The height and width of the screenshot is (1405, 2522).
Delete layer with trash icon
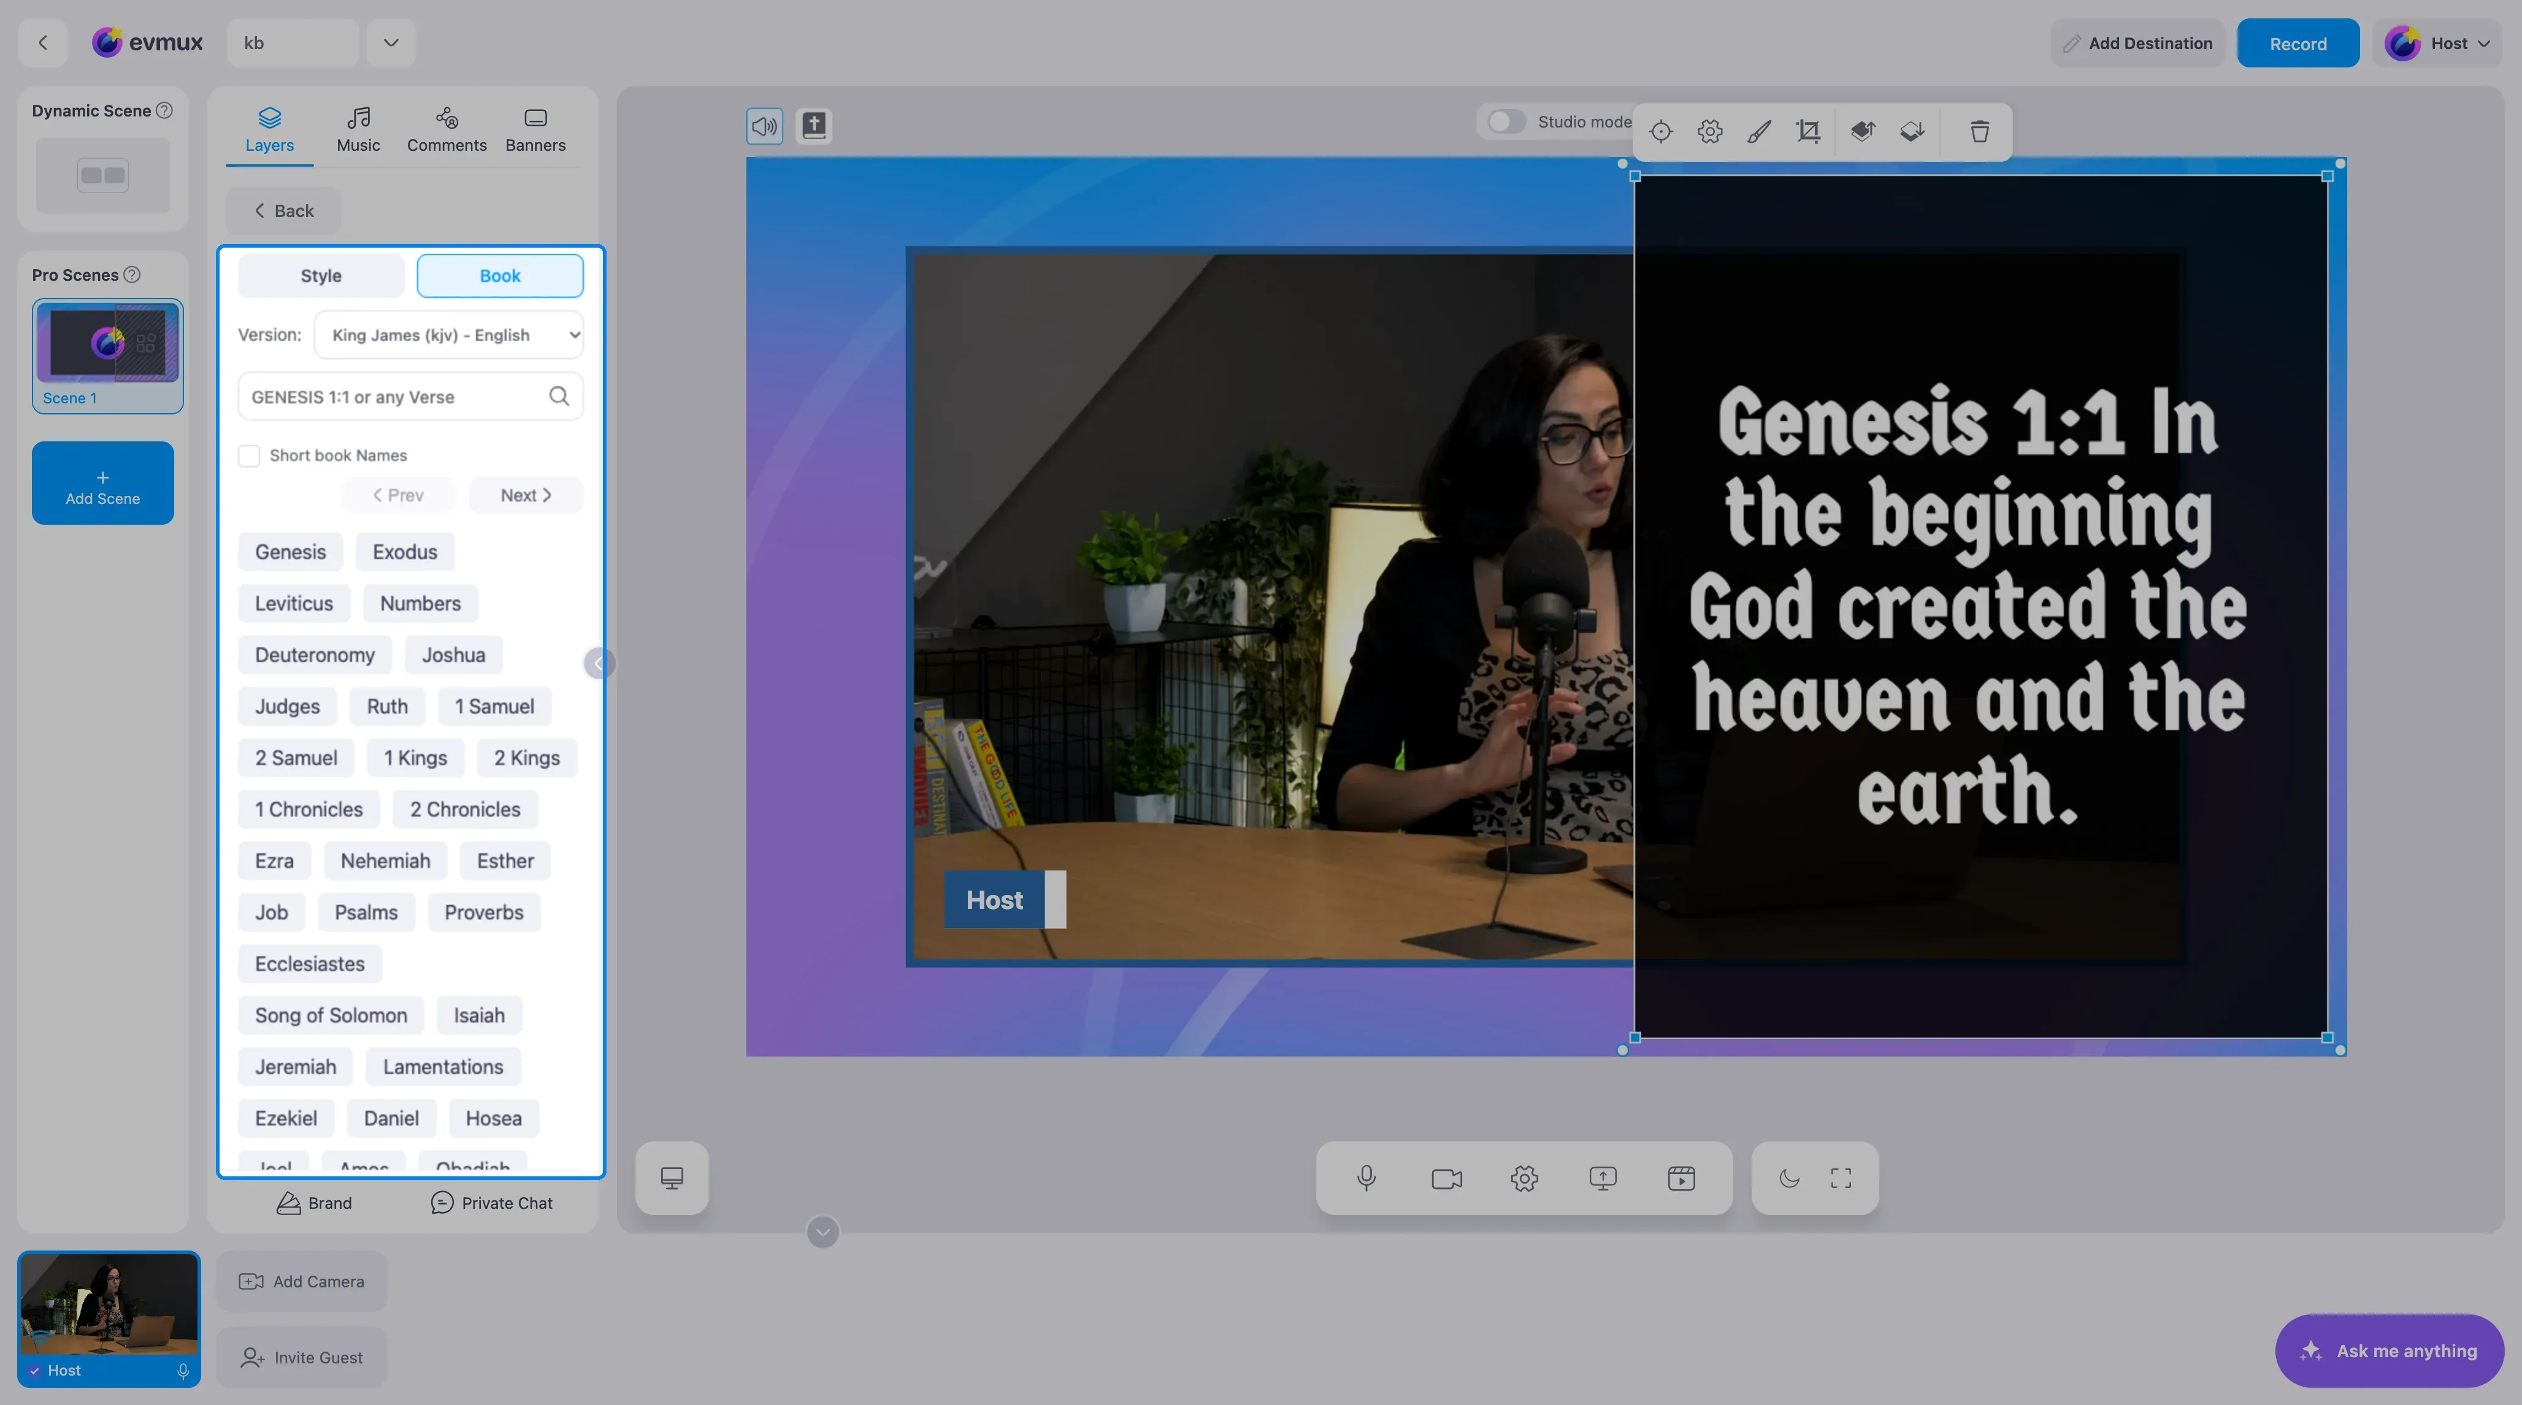pyautogui.click(x=1980, y=131)
